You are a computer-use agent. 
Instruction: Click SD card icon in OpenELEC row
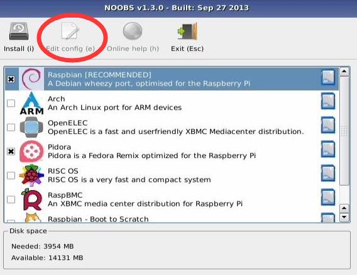click(328, 125)
